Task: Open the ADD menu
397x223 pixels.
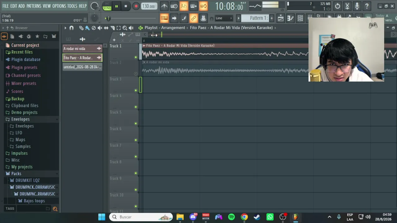Action: click(x=21, y=6)
